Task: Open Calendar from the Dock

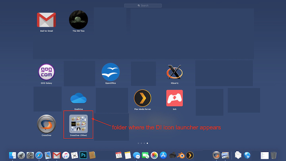Action: point(119,155)
